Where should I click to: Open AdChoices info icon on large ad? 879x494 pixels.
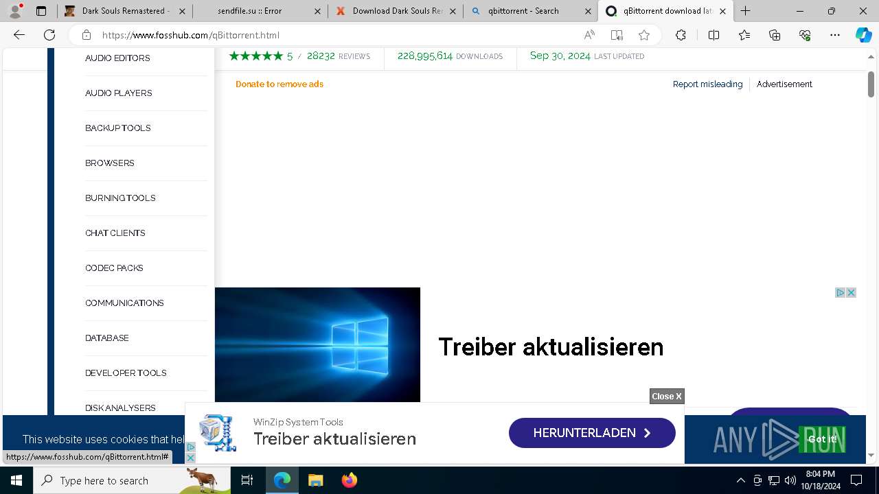[x=840, y=293]
